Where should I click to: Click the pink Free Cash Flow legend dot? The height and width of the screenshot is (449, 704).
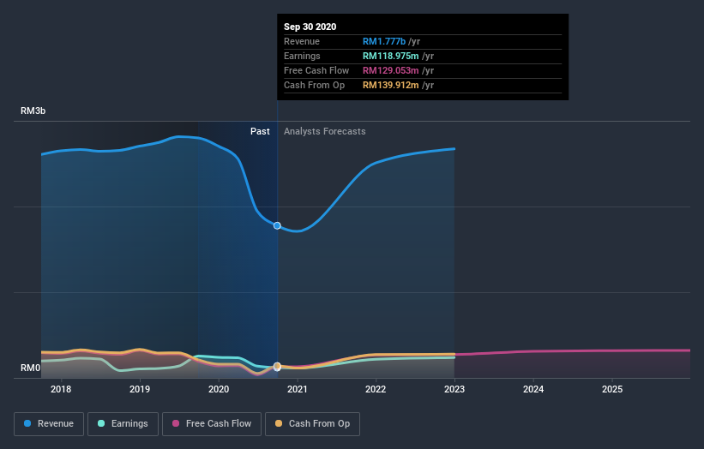coord(176,423)
